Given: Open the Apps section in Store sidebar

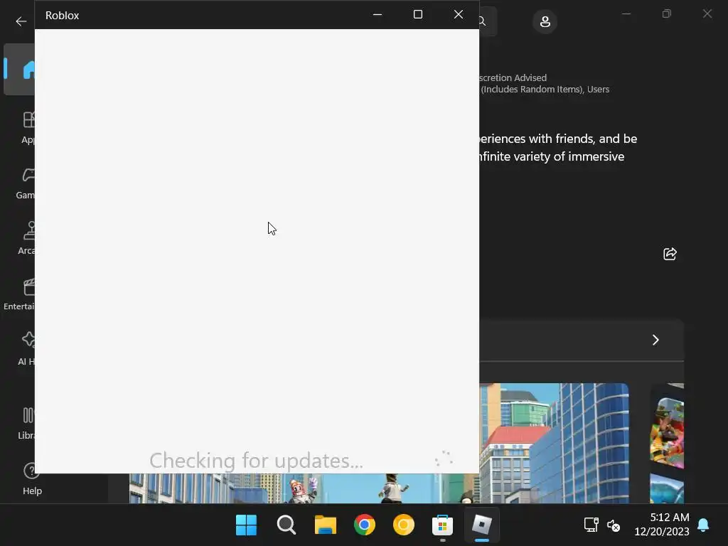Looking at the screenshot, I should click(27, 128).
